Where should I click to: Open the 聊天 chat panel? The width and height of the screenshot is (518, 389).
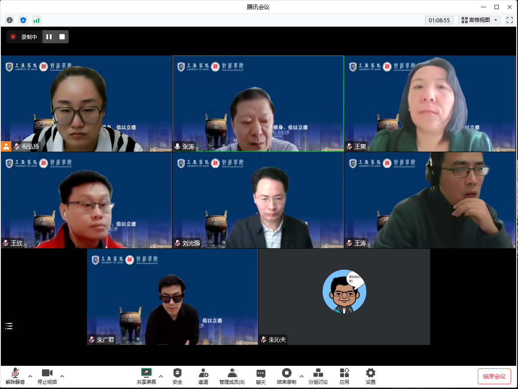261,376
